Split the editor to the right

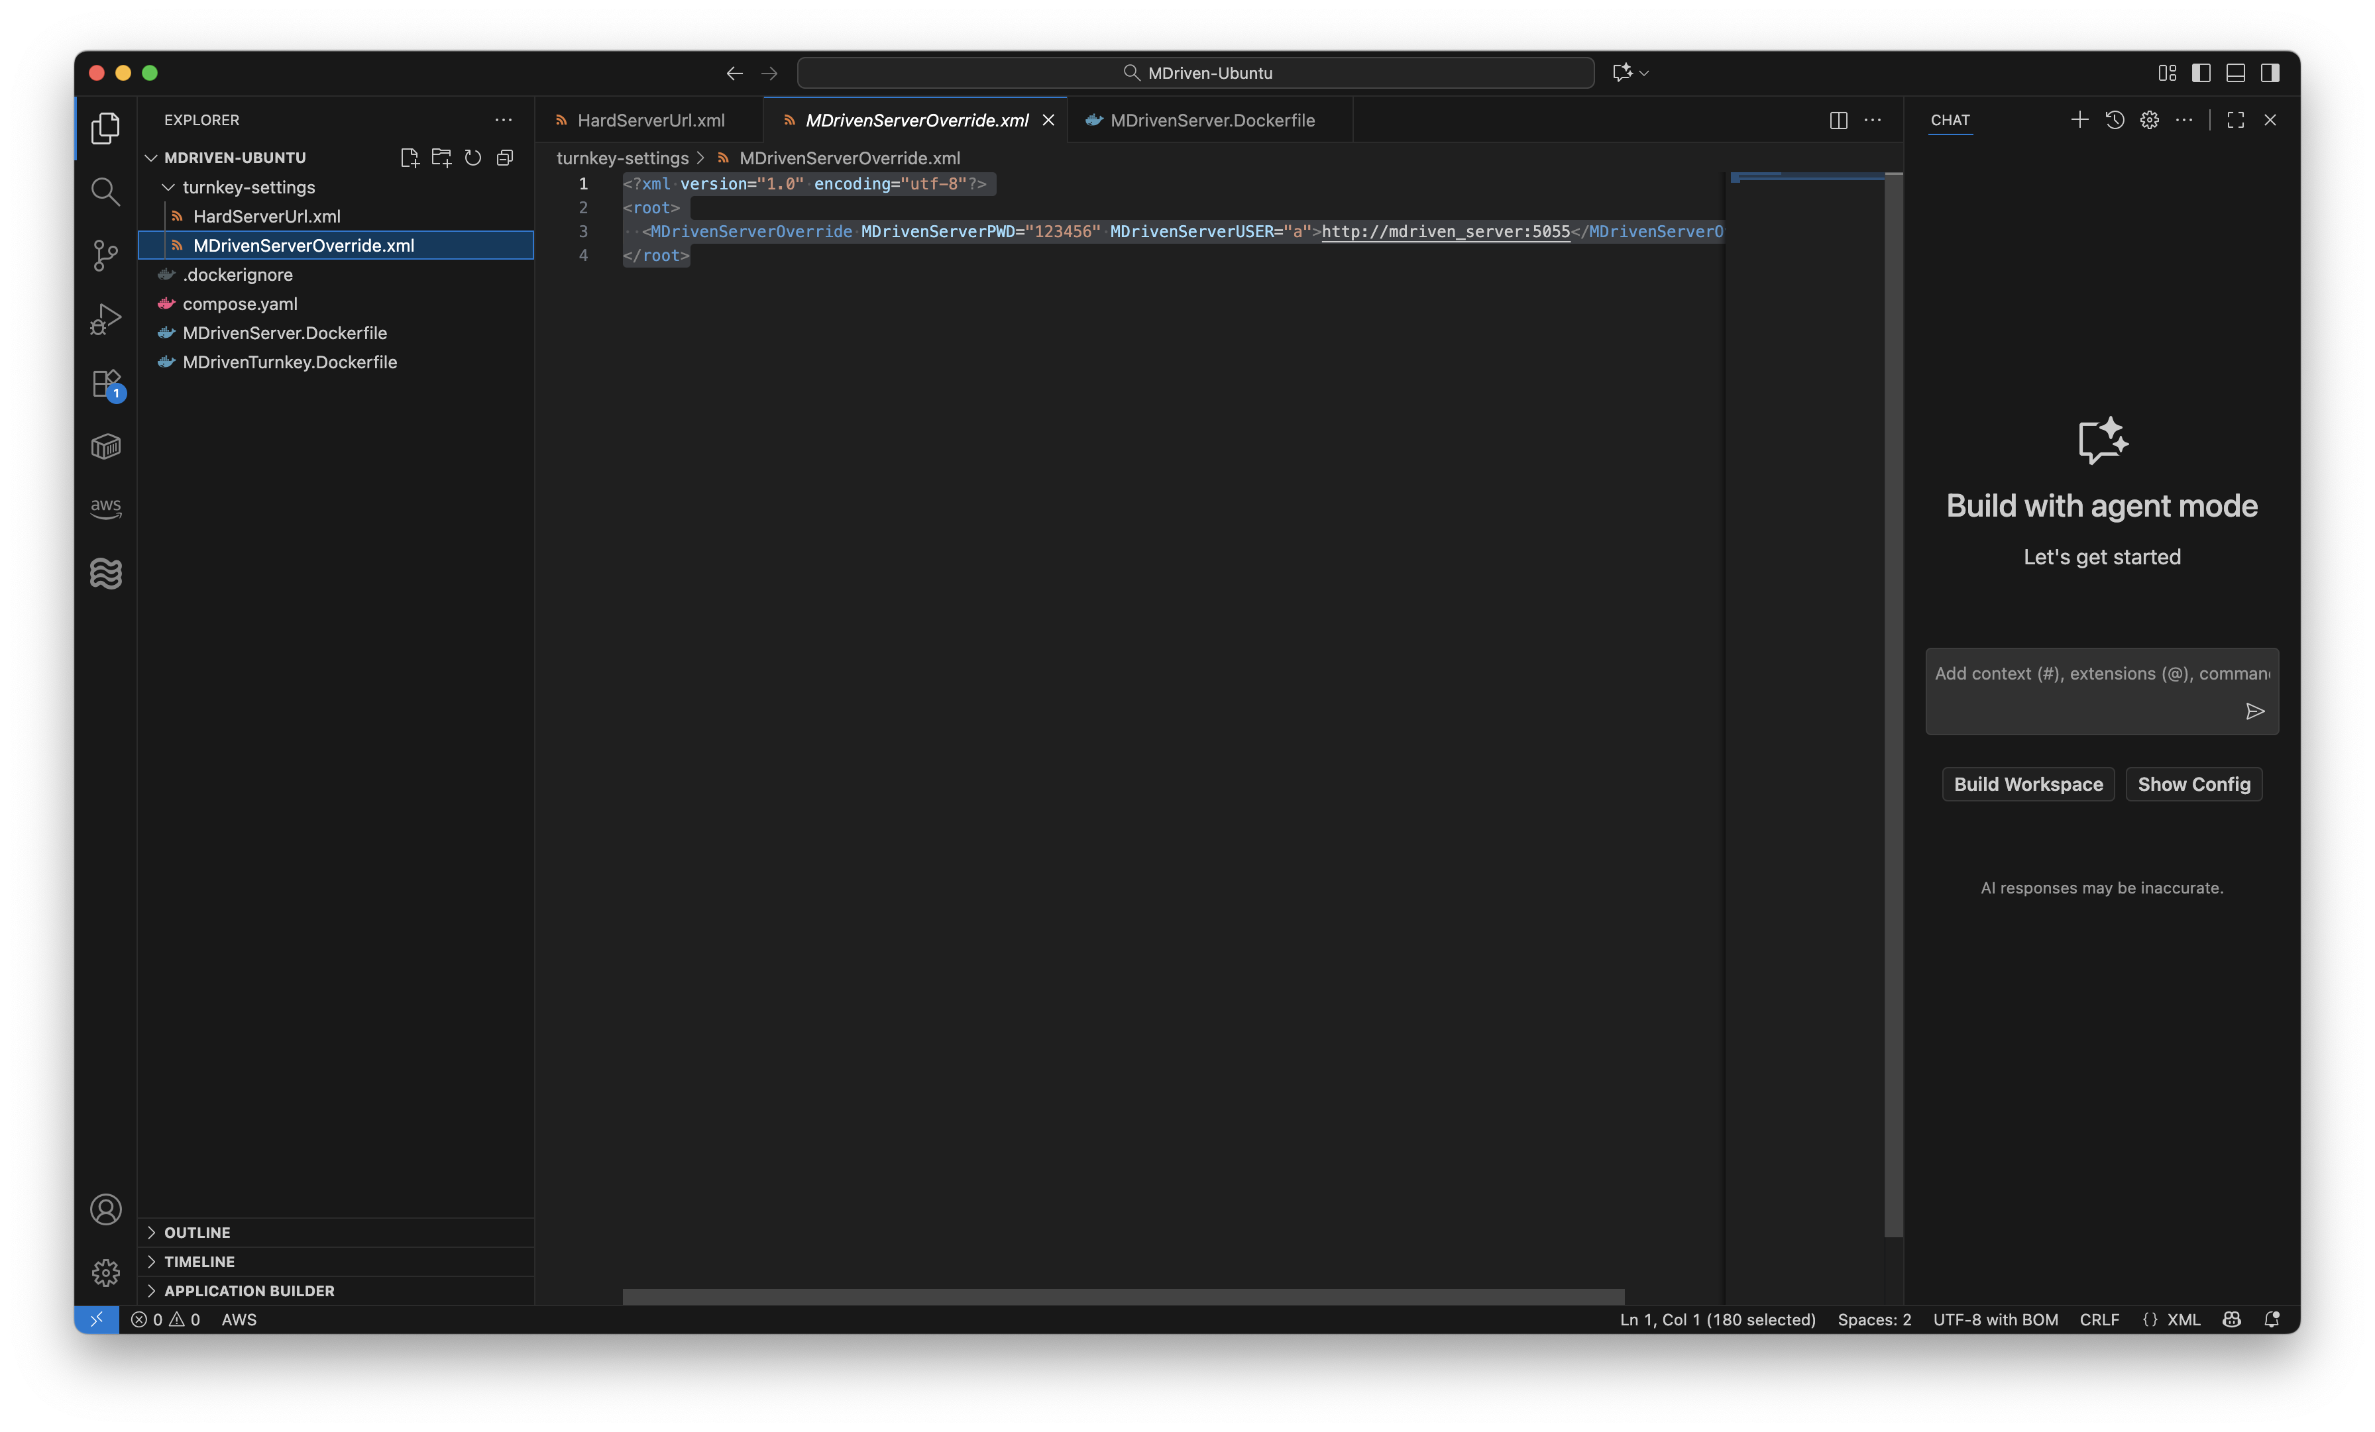pos(1838,121)
